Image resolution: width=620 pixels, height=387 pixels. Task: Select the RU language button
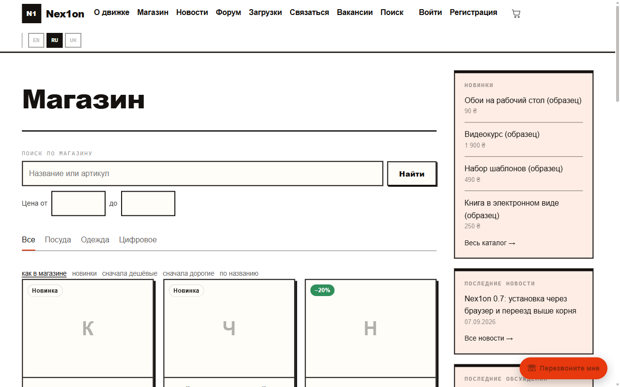click(55, 40)
